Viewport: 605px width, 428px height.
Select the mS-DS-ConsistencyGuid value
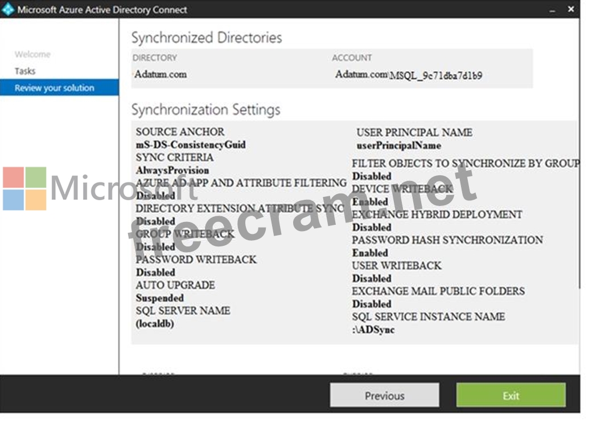tap(191, 145)
